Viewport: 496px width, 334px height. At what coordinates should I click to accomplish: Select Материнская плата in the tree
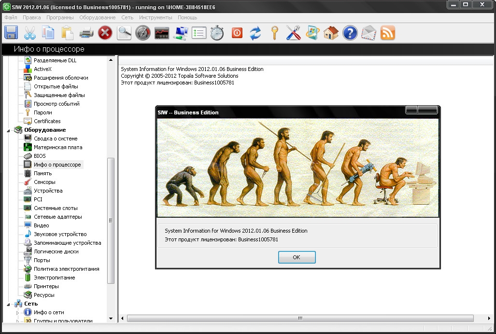[58, 147]
